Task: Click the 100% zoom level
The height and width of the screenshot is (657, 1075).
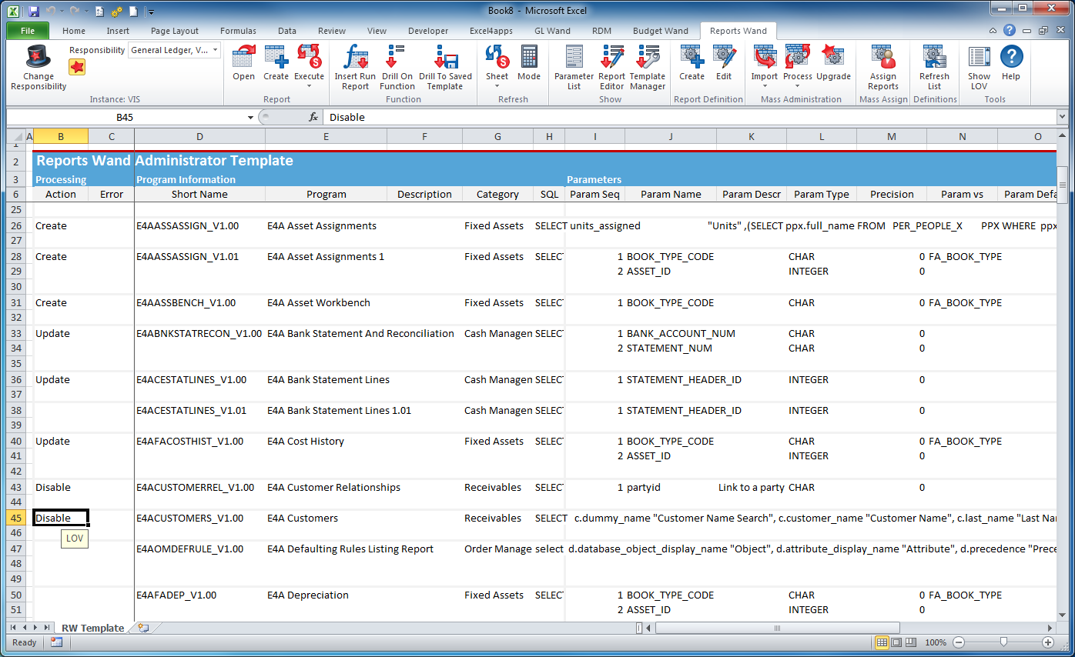Action: point(936,642)
